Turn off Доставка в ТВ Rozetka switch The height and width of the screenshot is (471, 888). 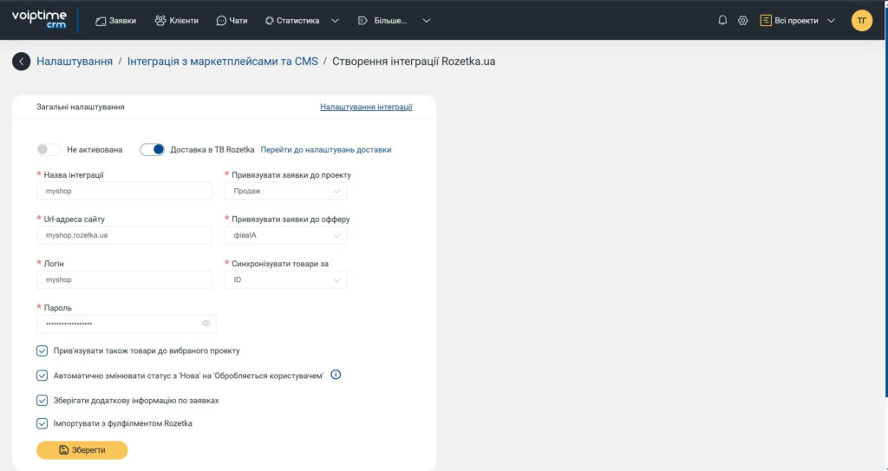coord(153,150)
